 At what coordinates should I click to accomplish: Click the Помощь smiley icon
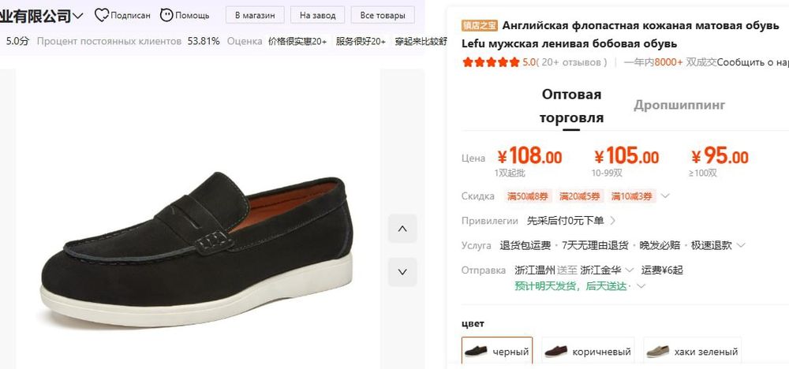tap(166, 15)
